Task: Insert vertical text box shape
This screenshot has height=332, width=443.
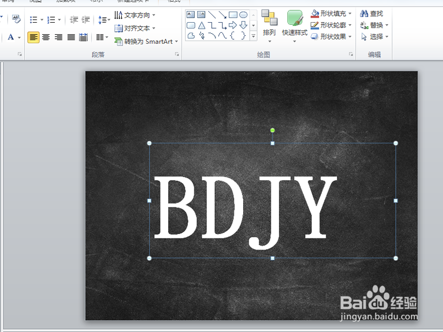Action: (x=201, y=14)
